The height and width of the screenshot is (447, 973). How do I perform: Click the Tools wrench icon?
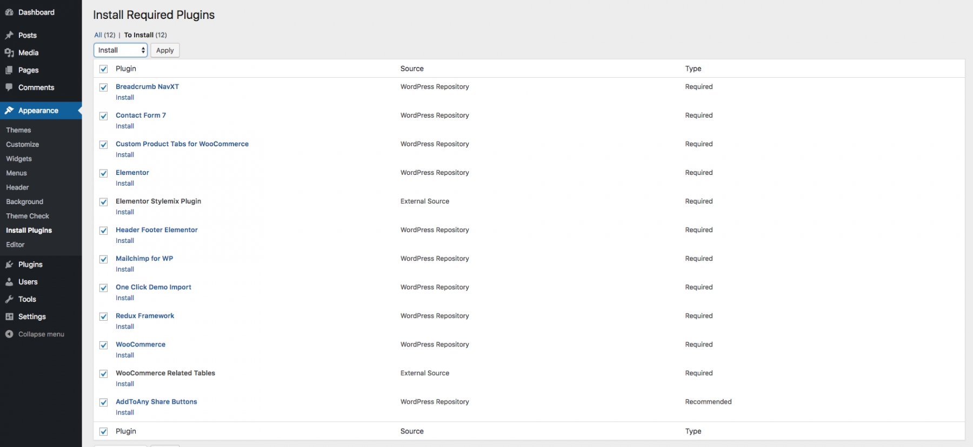point(9,299)
